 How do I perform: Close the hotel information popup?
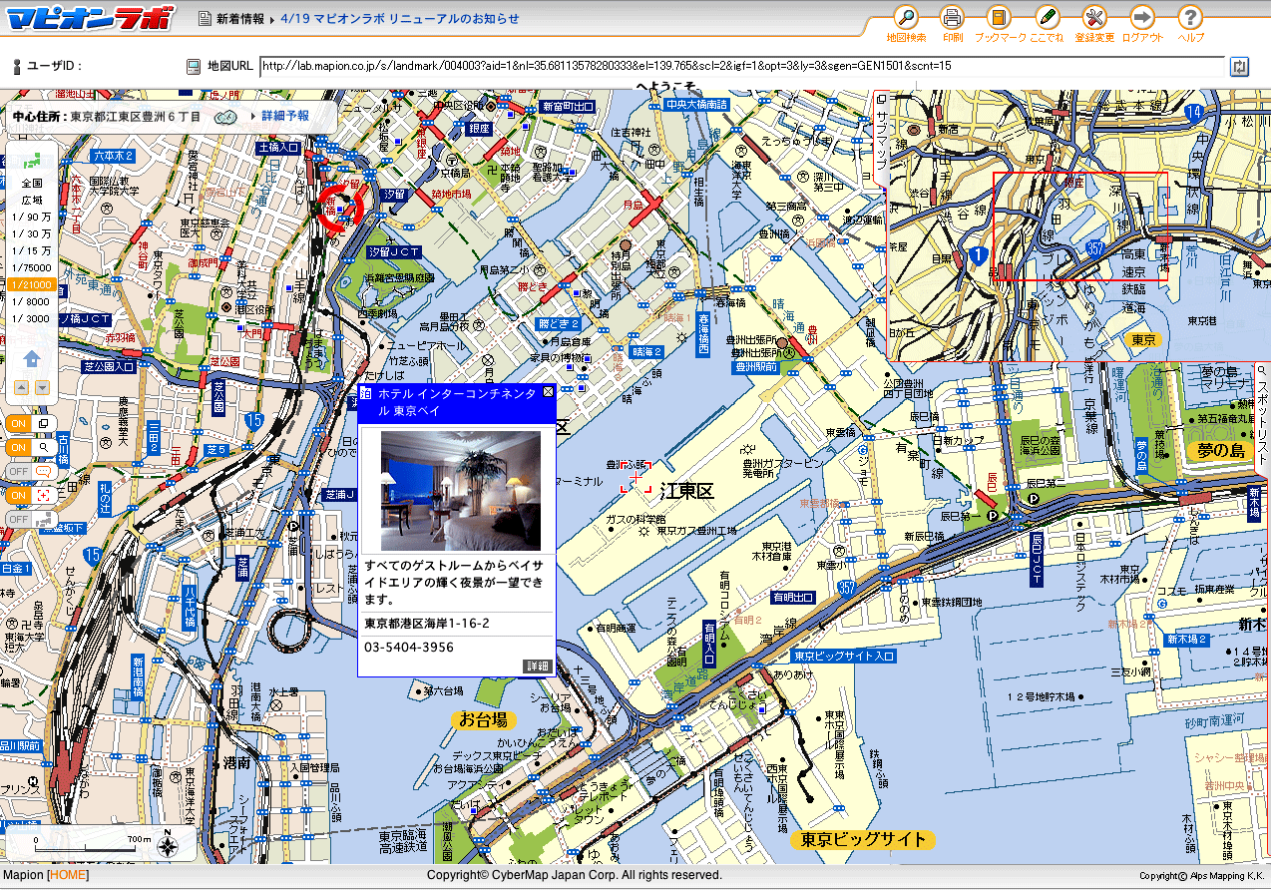pyautogui.click(x=548, y=392)
